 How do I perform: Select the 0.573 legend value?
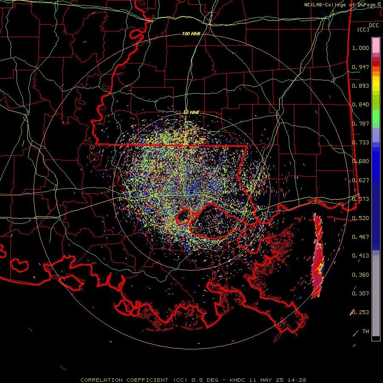pos(360,199)
